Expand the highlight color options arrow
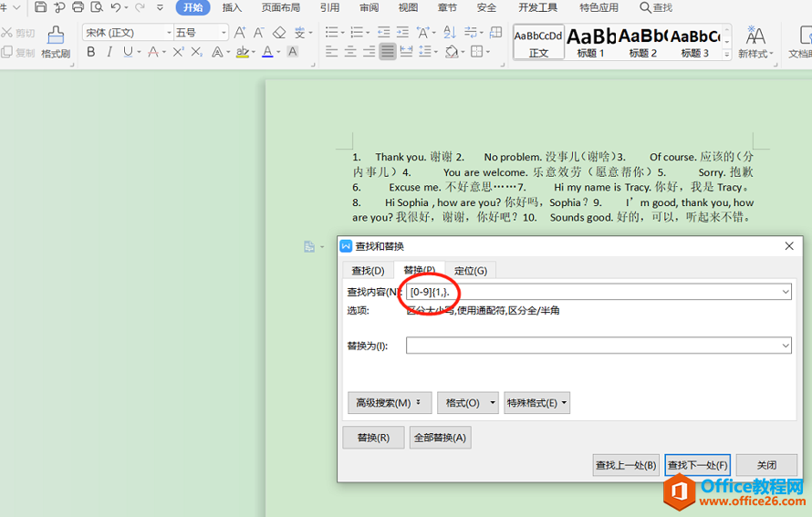Viewport: 812px width, 517px height. 254,52
